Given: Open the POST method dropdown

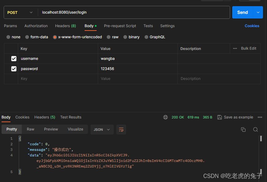Looking at the screenshot, I should pos(20,12).
